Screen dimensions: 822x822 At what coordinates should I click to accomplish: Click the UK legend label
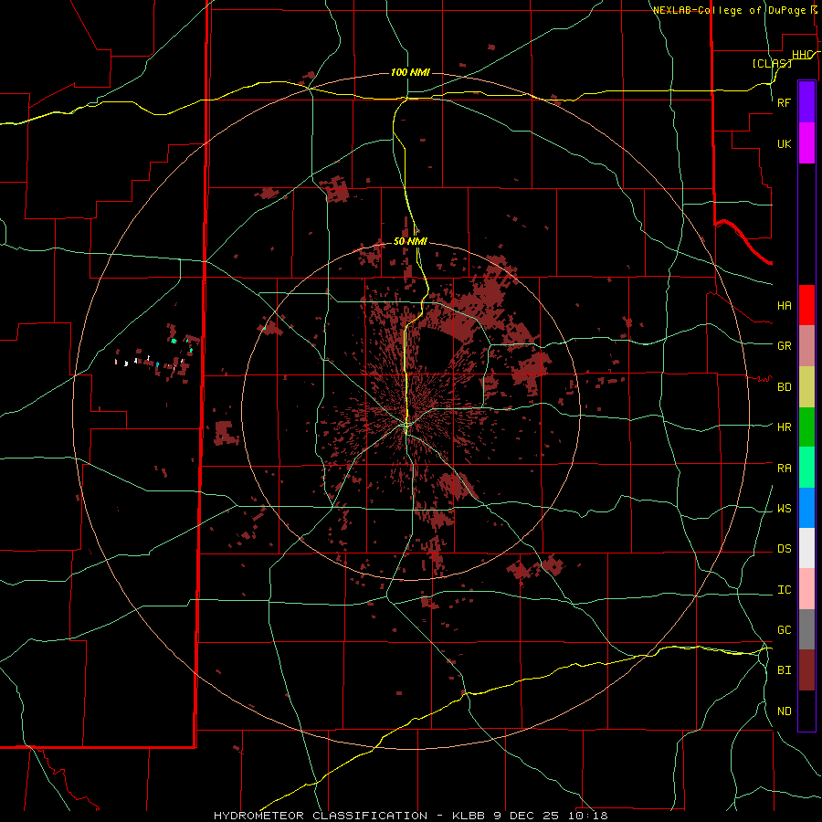click(x=785, y=144)
